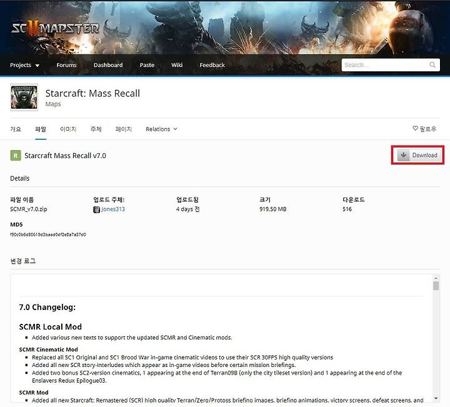Go to Forums
This screenshot has width=450, height=407.
click(67, 65)
